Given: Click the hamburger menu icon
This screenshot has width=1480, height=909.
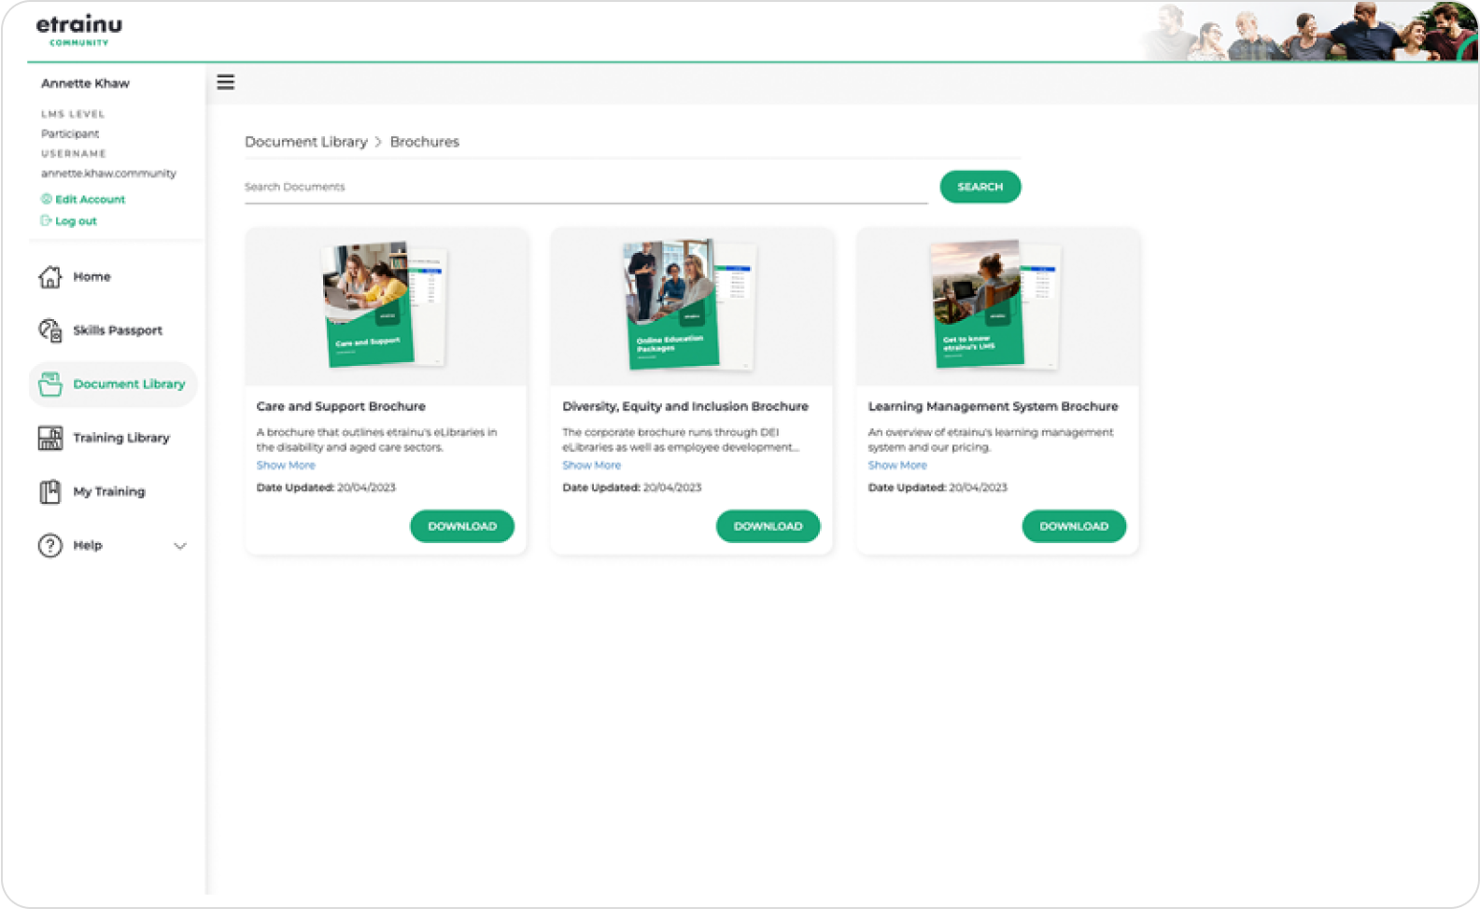Looking at the screenshot, I should [x=225, y=82].
